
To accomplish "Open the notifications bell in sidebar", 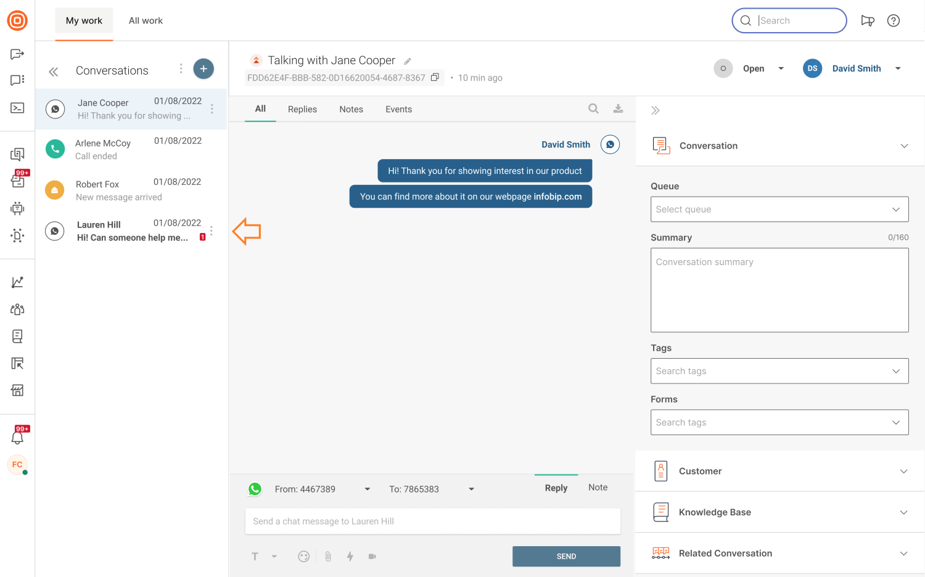I will 17,438.
